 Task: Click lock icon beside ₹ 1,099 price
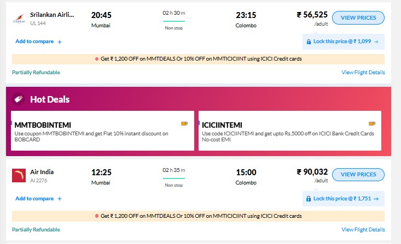(x=309, y=41)
